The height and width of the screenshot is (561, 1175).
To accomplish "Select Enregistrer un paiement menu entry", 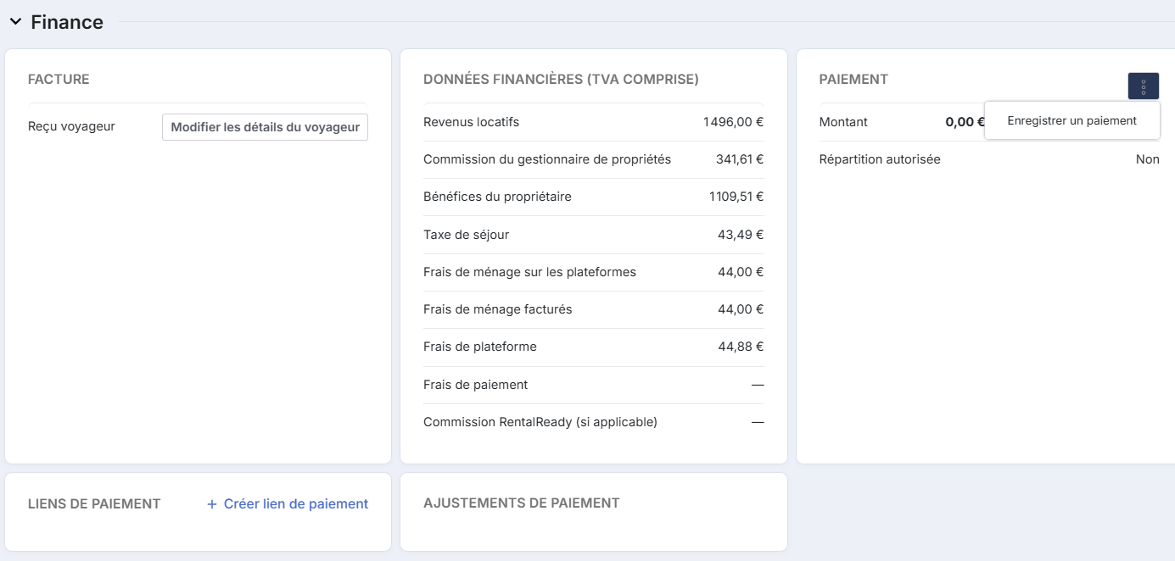I will click(1072, 120).
